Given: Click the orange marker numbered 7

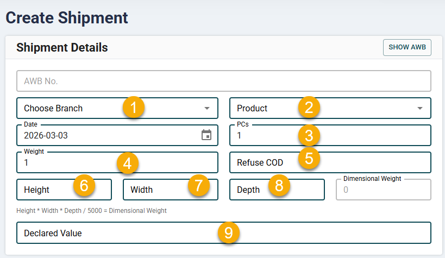Looking at the screenshot, I should 198,185.
